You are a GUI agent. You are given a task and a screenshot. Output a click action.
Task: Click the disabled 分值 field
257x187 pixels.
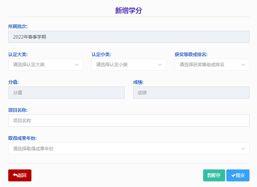pyautogui.click(x=66, y=93)
